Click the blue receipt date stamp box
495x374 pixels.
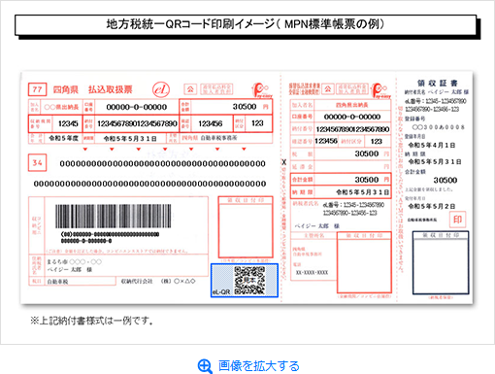[441, 263]
